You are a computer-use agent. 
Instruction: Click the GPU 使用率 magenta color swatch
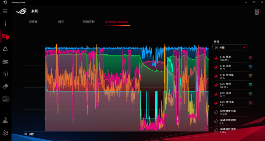point(251,103)
